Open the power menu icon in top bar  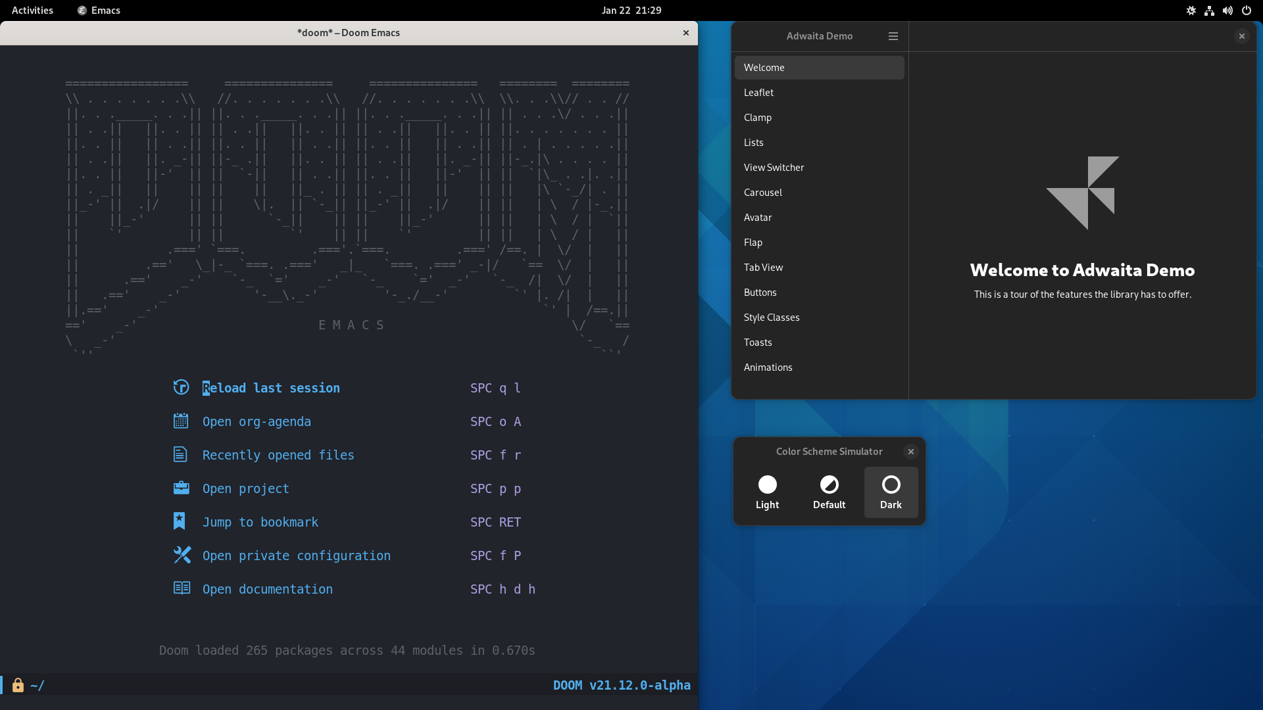coord(1246,11)
